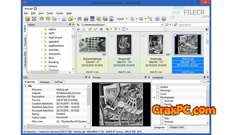This screenshot has height=135, width=233.
Task: Click the thumbnail size slider handle
Action: point(165,29)
